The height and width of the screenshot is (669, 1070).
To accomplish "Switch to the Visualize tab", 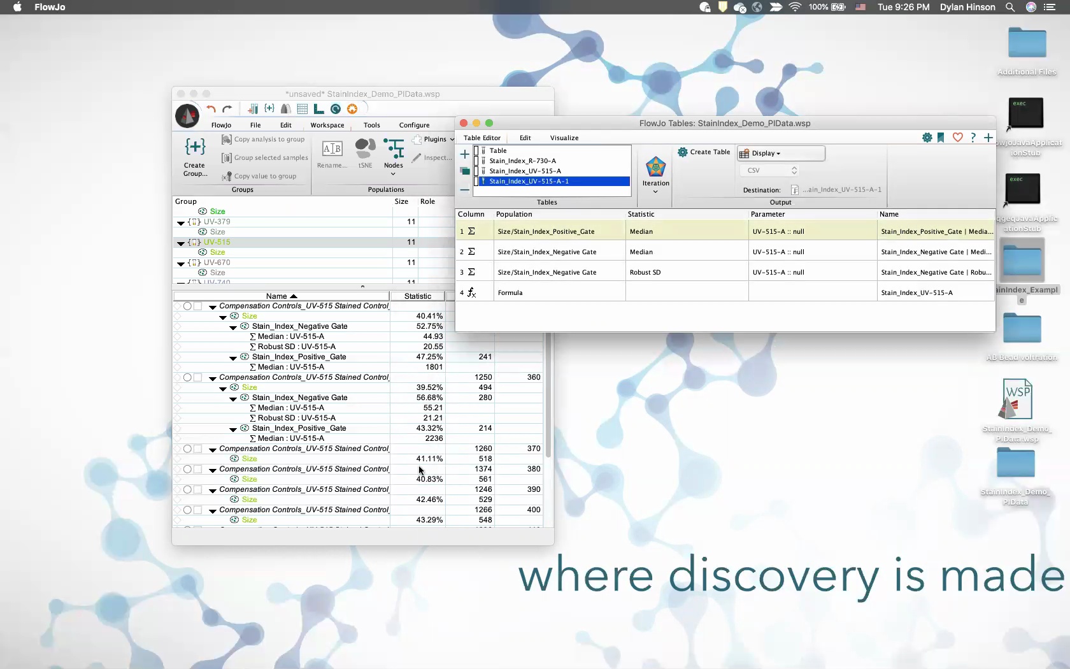I will [564, 138].
